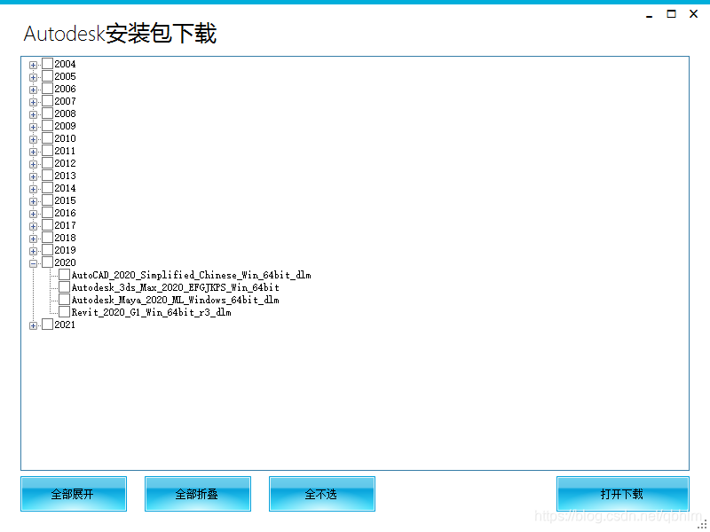710x532 pixels.
Task: Tick the 2004 year checkbox
Action: pos(48,63)
